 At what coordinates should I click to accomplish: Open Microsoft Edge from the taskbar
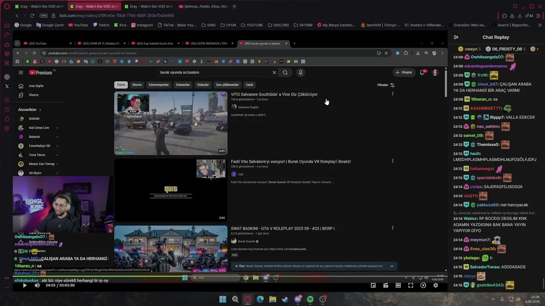tap(260, 299)
